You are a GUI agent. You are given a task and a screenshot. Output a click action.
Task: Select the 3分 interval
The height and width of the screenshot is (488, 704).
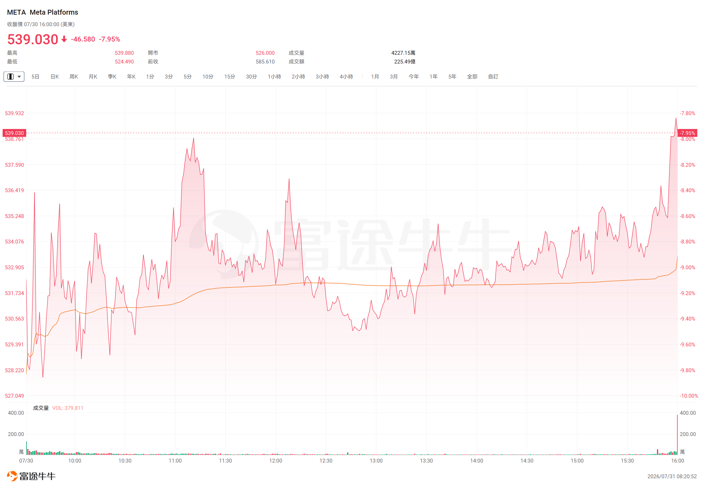pos(169,76)
